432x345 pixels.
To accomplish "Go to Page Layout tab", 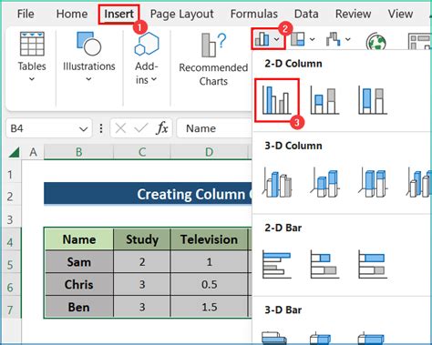I will (x=181, y=14).
